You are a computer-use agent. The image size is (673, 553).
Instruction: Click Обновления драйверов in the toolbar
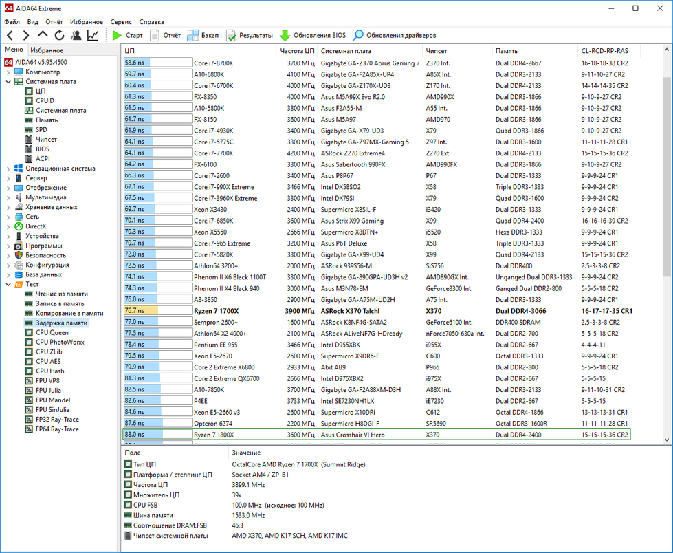click(394, 35)
